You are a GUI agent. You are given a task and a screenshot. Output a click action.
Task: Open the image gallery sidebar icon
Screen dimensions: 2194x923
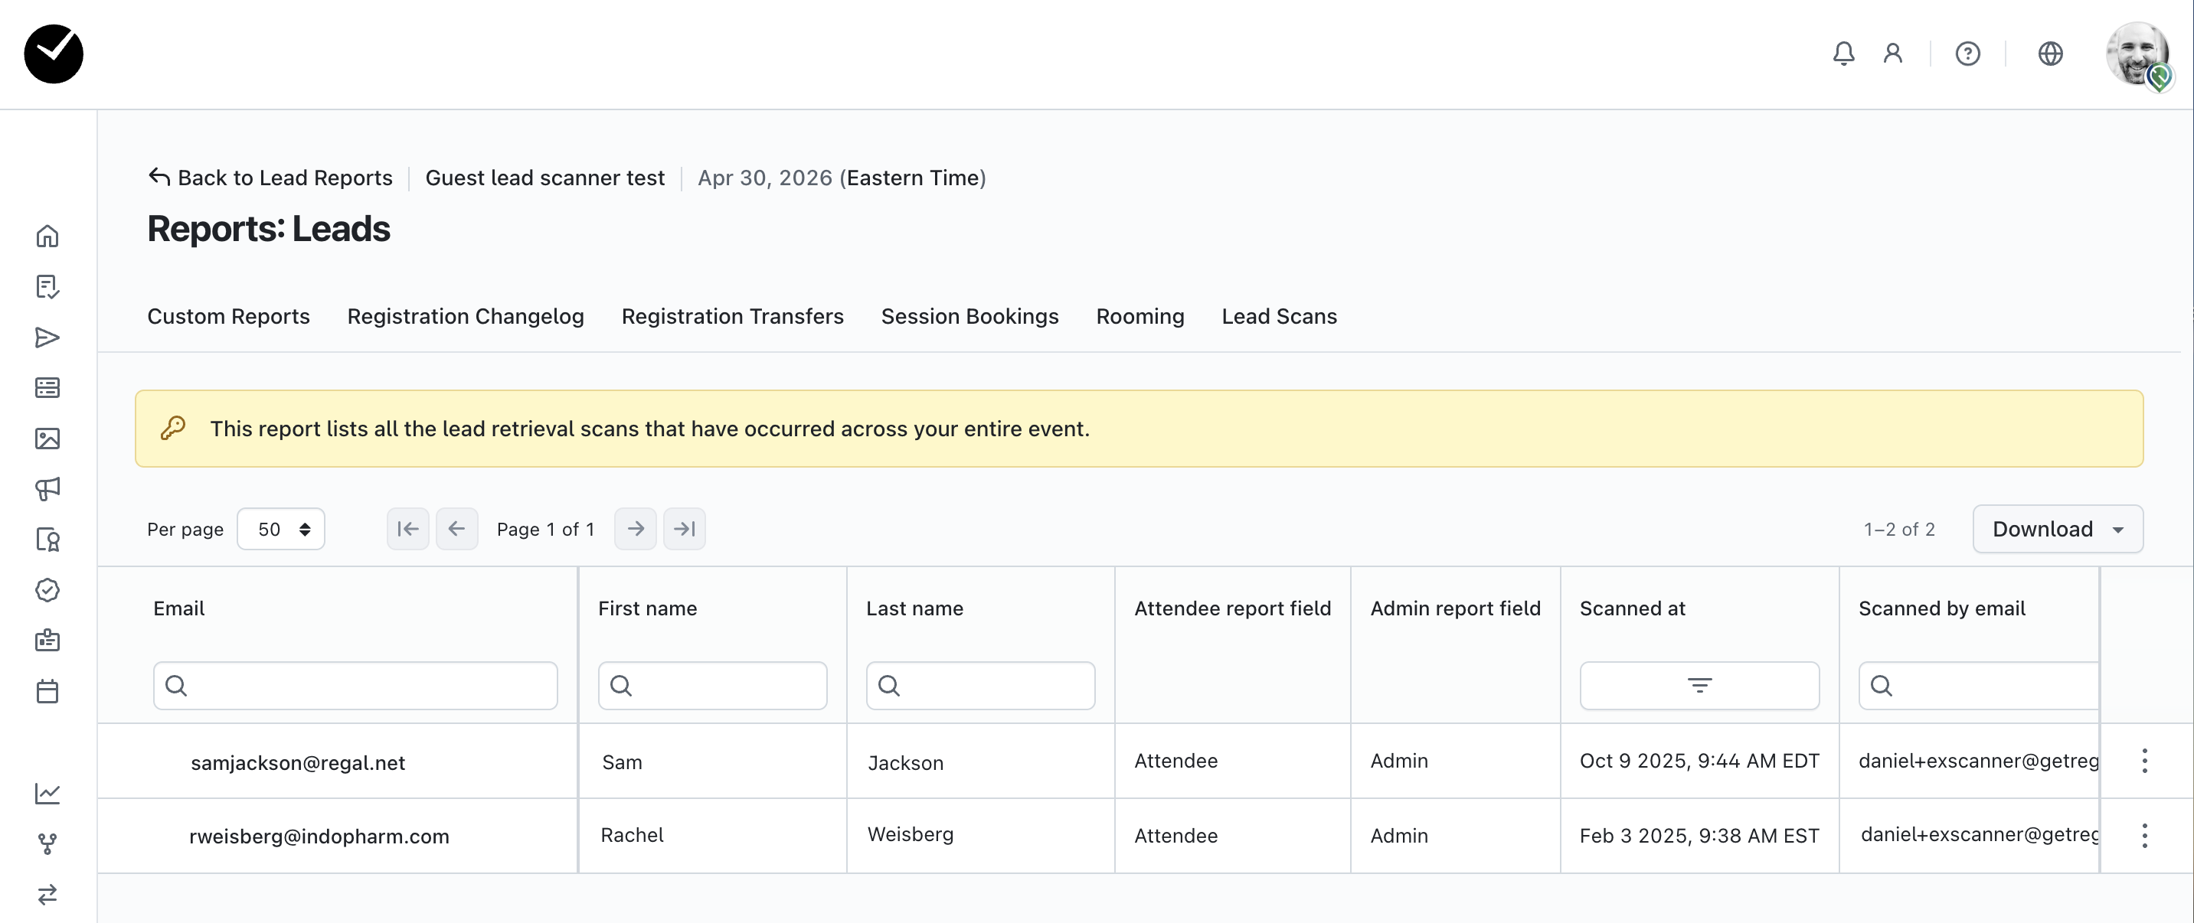coord(47,439)
